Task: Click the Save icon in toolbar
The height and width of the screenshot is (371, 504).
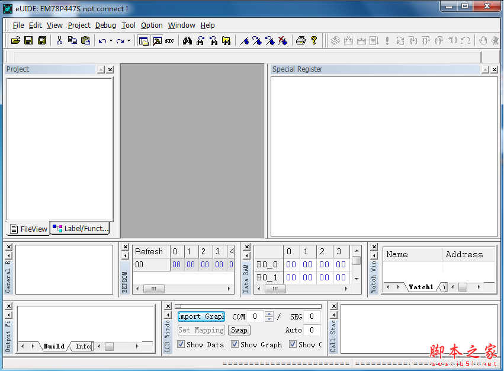Action: 28,40
